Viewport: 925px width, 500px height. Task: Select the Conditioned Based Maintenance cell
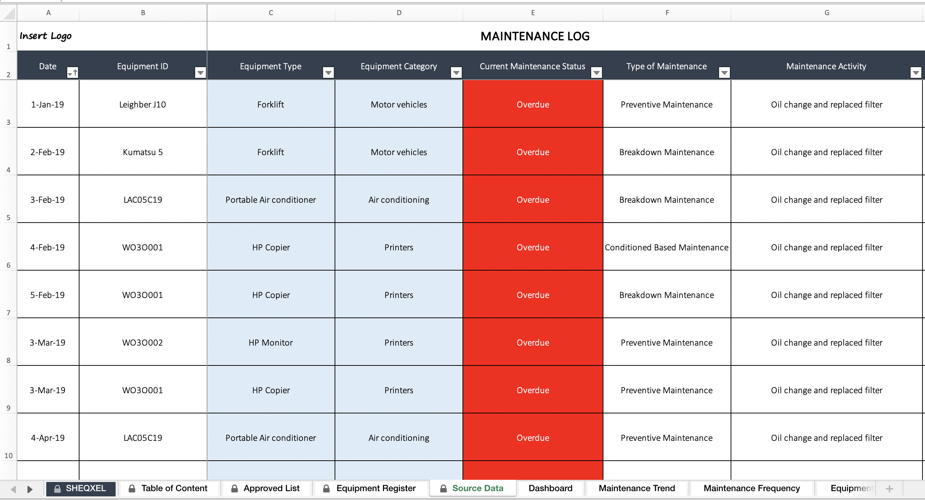tap(667, 247)
